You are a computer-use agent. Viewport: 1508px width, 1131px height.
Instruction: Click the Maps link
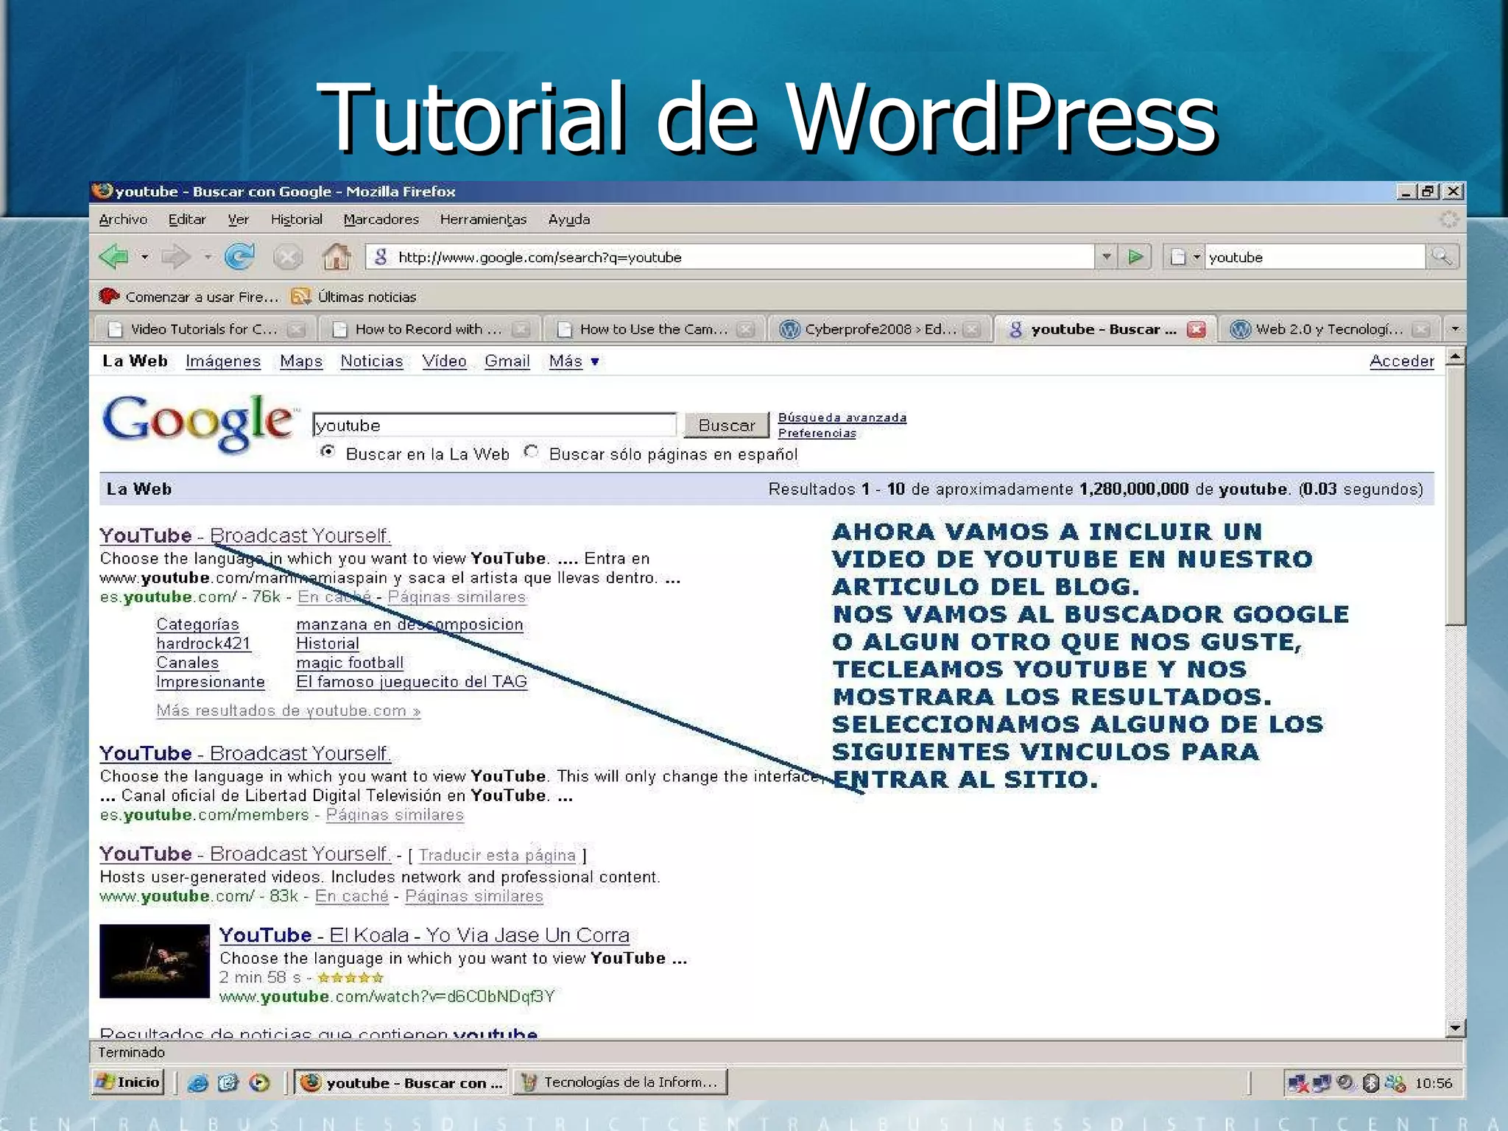(301, 362)
